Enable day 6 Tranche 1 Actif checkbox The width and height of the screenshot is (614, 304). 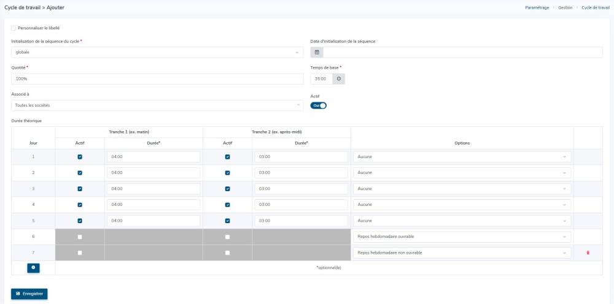pyautogui.click(x=80, y=237)
